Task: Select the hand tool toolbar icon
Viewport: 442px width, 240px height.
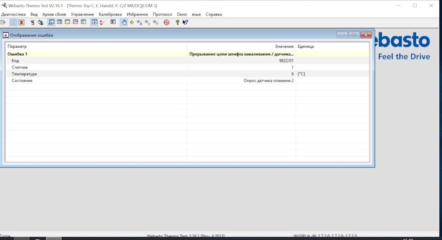Action: [x=124, y=22]
